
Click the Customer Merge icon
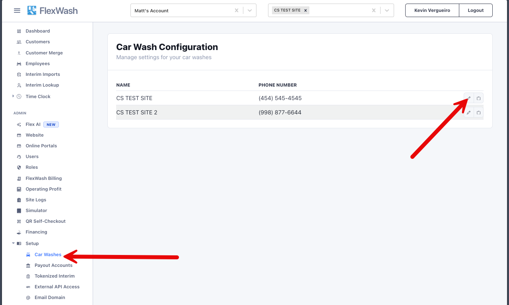(x=19, y=53)
